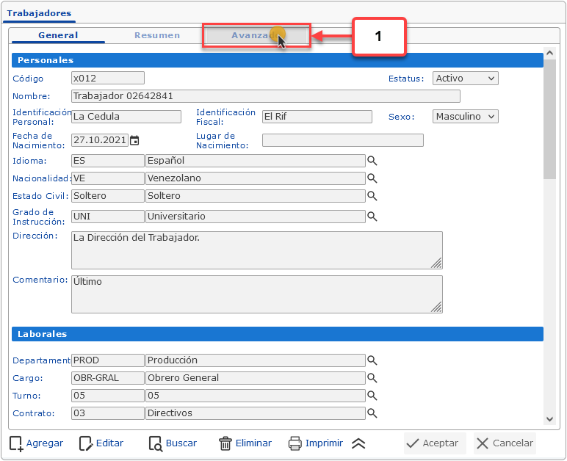Open the Estado Civil lookup magnifier

[372, 196]
